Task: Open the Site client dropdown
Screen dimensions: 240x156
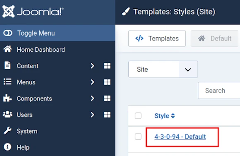Action: click(163, 70)
